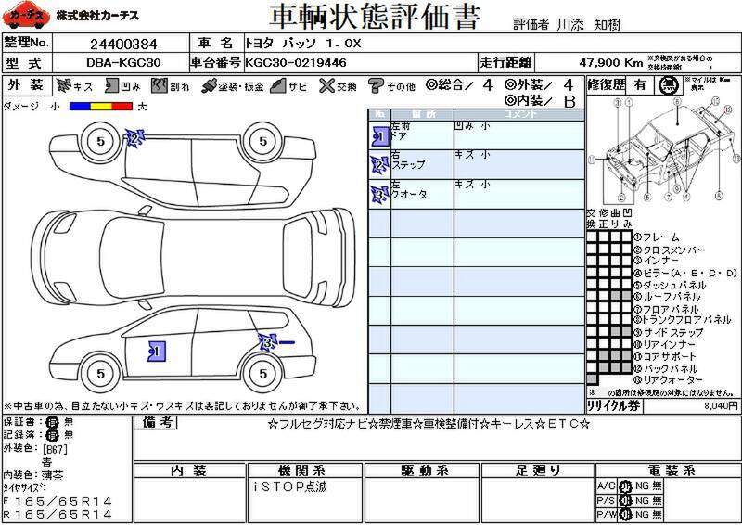Screen dimensions: 742x525
Task: Click tire rating 5 below damage marker 3
Action: tap(263, 374)
